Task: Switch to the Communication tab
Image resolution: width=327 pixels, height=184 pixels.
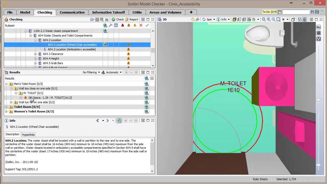Action: point(72,12)
